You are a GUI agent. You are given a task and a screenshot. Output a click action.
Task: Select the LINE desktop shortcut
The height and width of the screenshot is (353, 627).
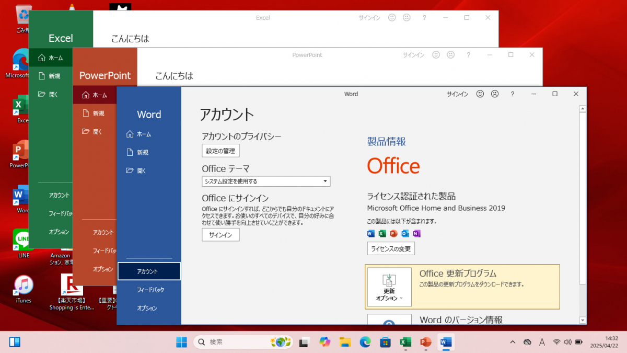(x=24, y=244)
